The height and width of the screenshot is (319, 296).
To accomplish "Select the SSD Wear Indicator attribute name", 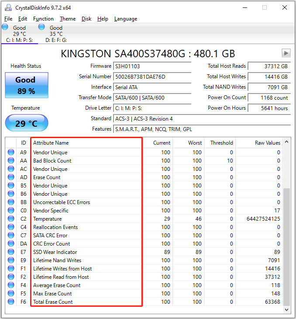I will click(55, 252).
